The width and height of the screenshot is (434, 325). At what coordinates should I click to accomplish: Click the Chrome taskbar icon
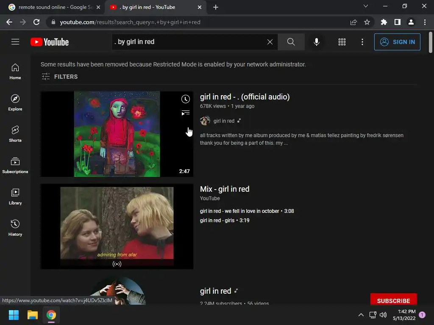pos(51,315)
